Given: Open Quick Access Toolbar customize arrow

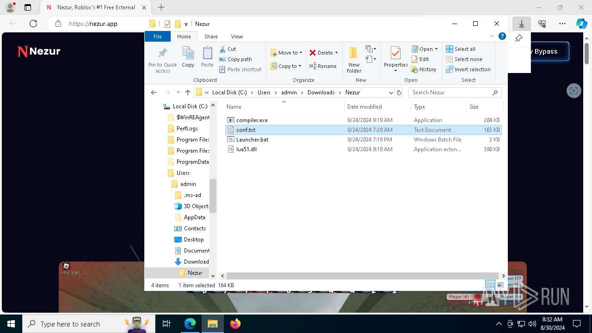Looking at the screenshot, I should tap(186, 24).
